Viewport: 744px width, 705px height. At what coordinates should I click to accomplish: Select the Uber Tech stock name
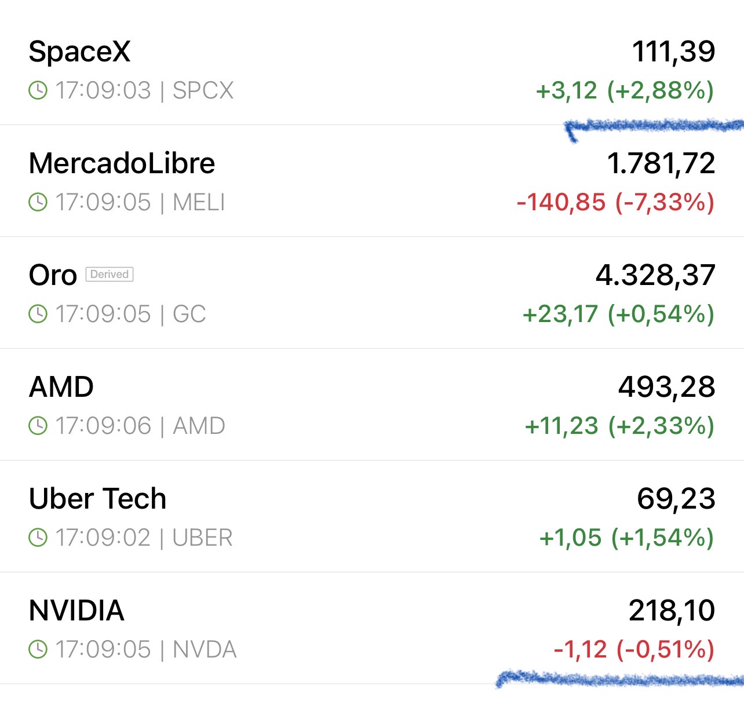point(97,498)
